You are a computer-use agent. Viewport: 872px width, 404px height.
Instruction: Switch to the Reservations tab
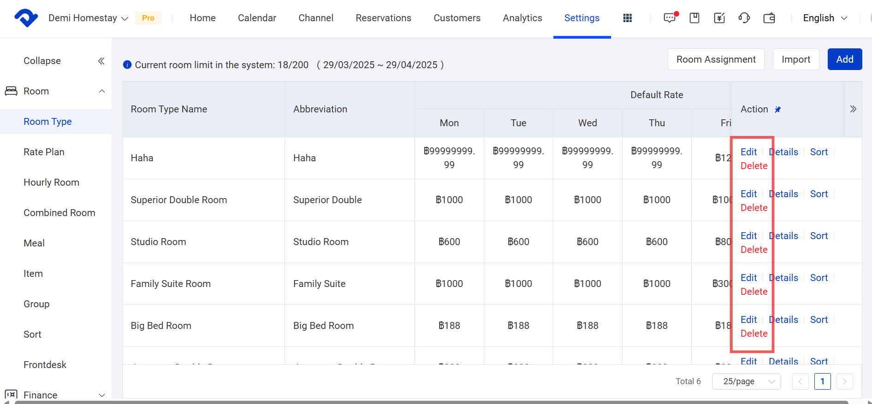[x=383, y=18]
